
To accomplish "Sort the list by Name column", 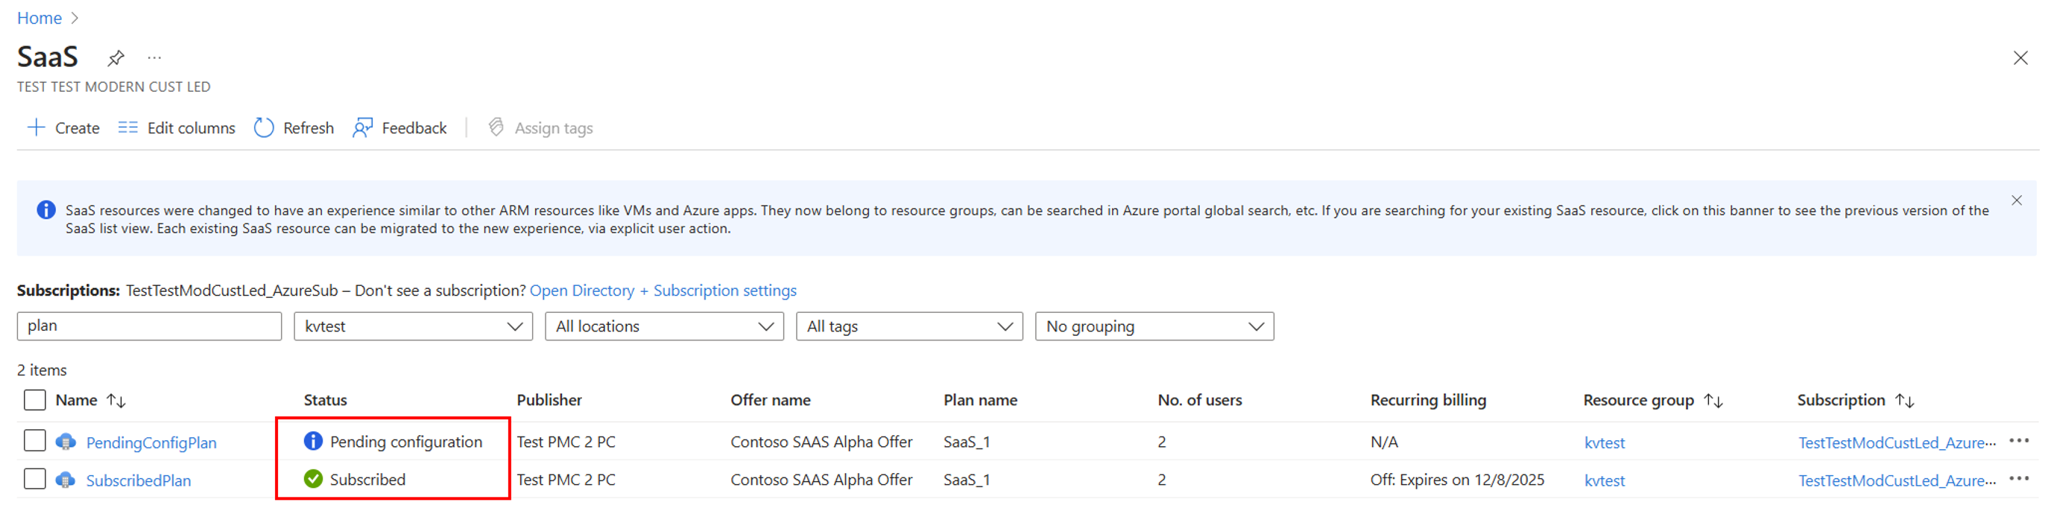I will [x=116, y=400].
